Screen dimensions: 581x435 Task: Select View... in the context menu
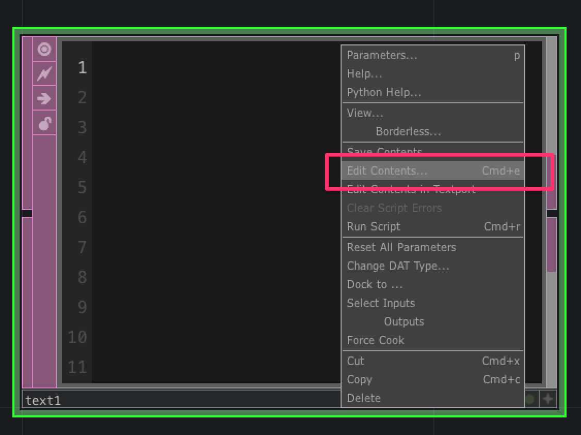tap(432, 113)
